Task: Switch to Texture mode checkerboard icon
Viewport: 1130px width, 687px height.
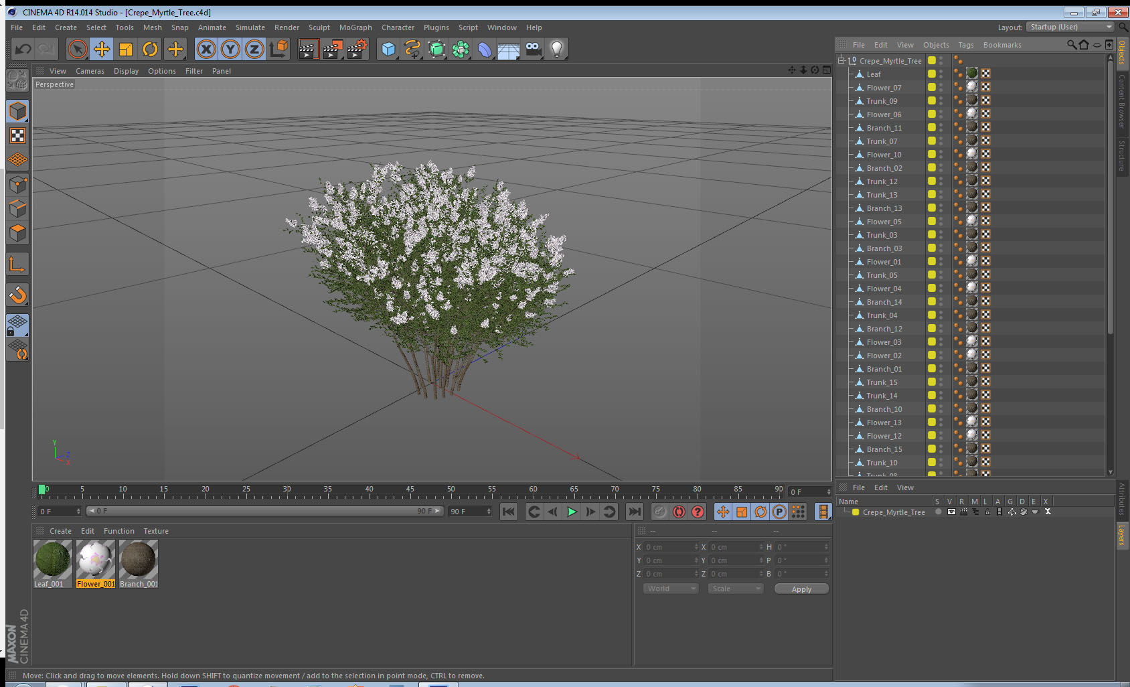Action: coord(17,135)
